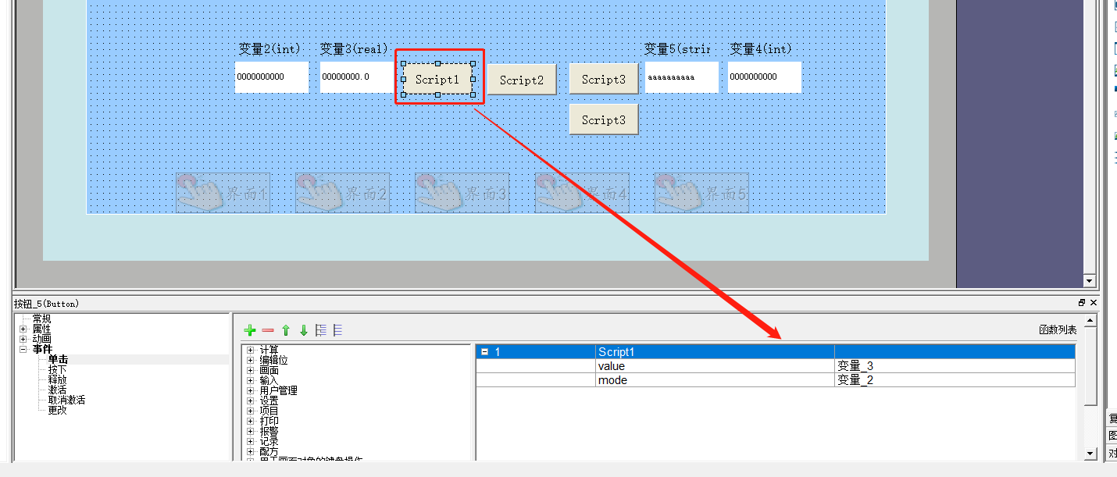Viewport: 1117px width, 477px height.
Task: Click the 变量4(int) label text
Action: (x=761, y=49)
